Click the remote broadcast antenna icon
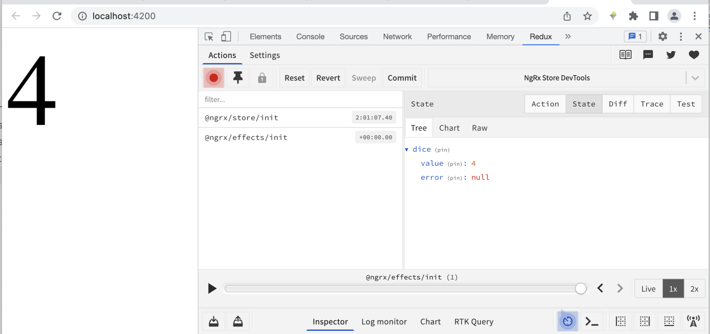 point(693,322)
